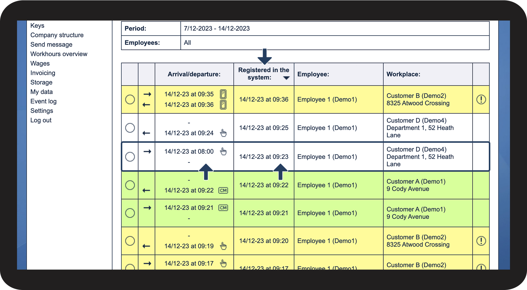
Task: Click the departure time 14/12-23 at 09:24
Action: tap(189, 133)
